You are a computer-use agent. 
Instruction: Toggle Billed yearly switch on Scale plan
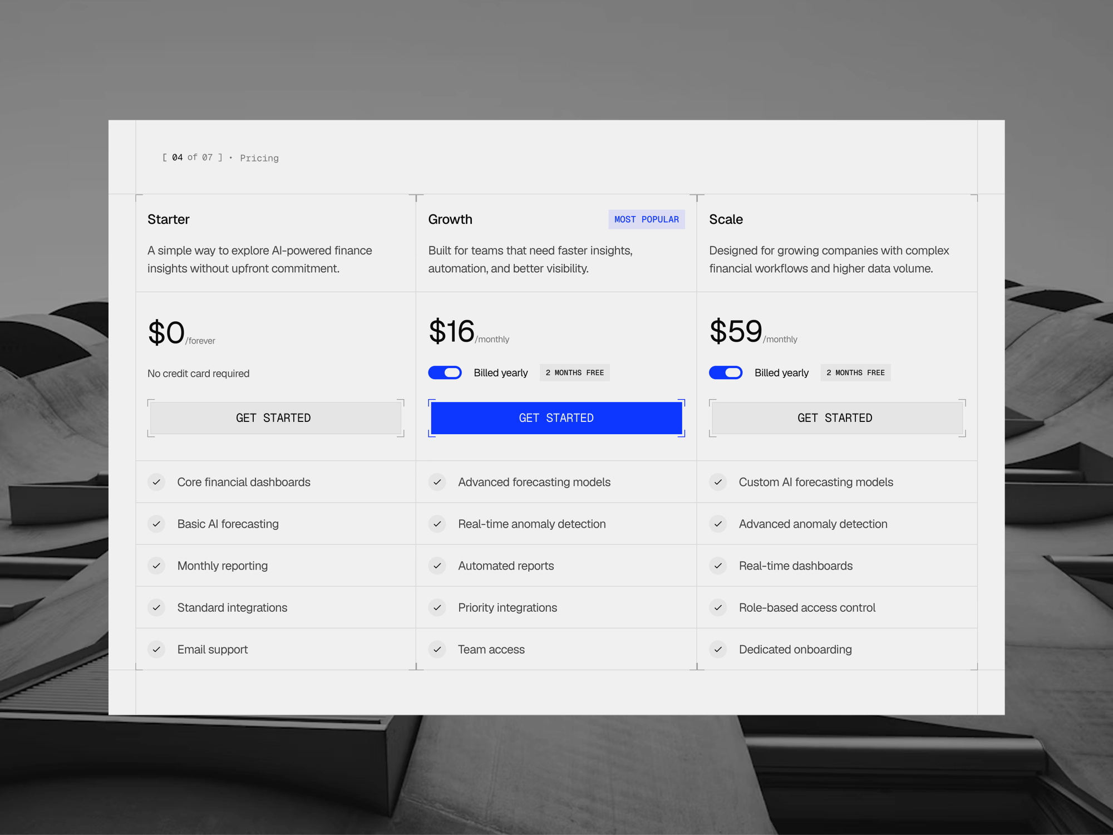(x=726, y=372)
